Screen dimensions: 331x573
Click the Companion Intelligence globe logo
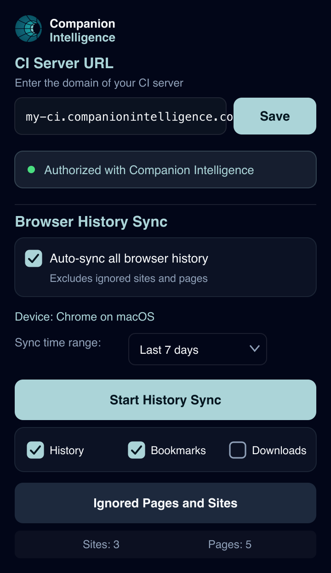pos(29,29)
